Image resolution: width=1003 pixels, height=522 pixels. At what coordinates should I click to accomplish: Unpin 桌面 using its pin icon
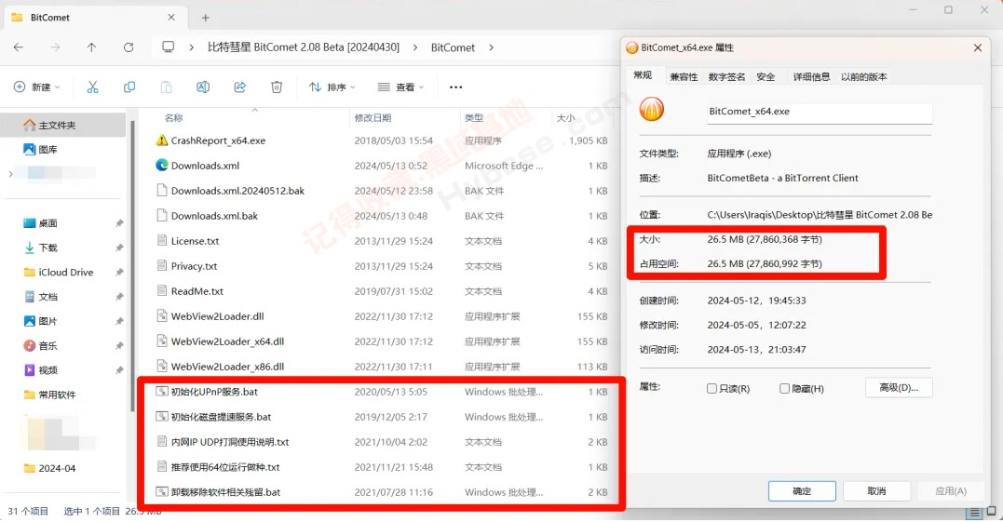119,223
